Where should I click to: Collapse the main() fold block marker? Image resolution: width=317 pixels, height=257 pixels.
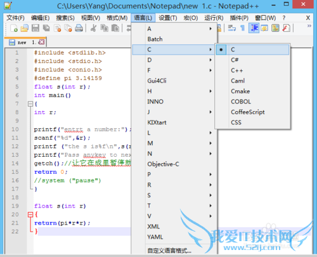click(x=30, y=104)
